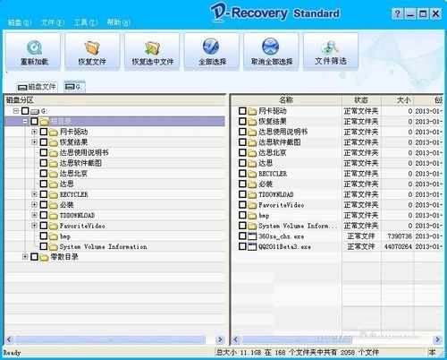447x360 pixels.
Task: Sort by the 名称 column header
Action: pyautogui.click(x=286, y=100)
